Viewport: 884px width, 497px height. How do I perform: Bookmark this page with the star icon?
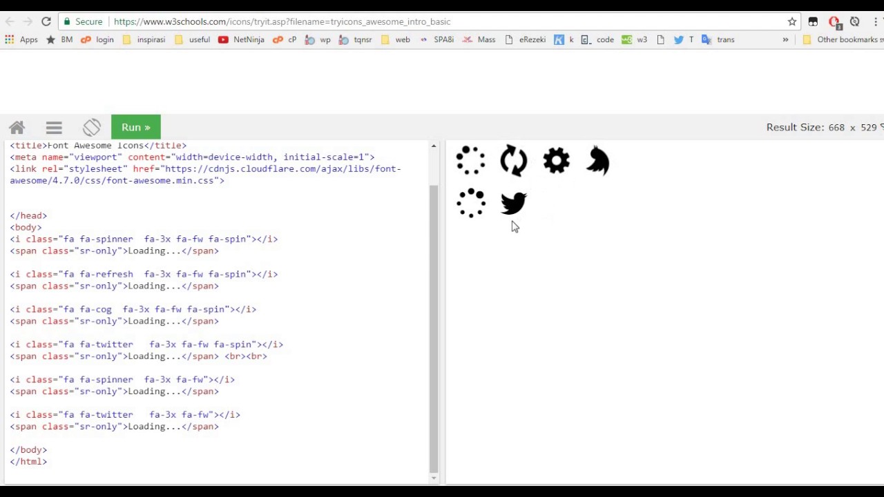[x=792, y=22]
